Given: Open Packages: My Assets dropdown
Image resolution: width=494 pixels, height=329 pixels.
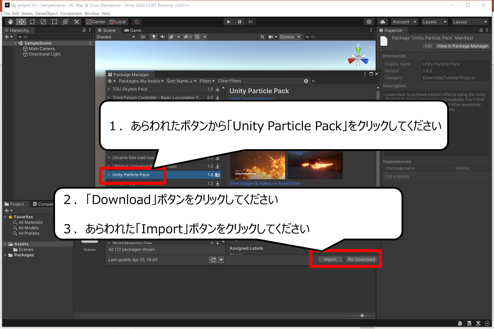Looking at the screenshot, I should coord(141,81).
